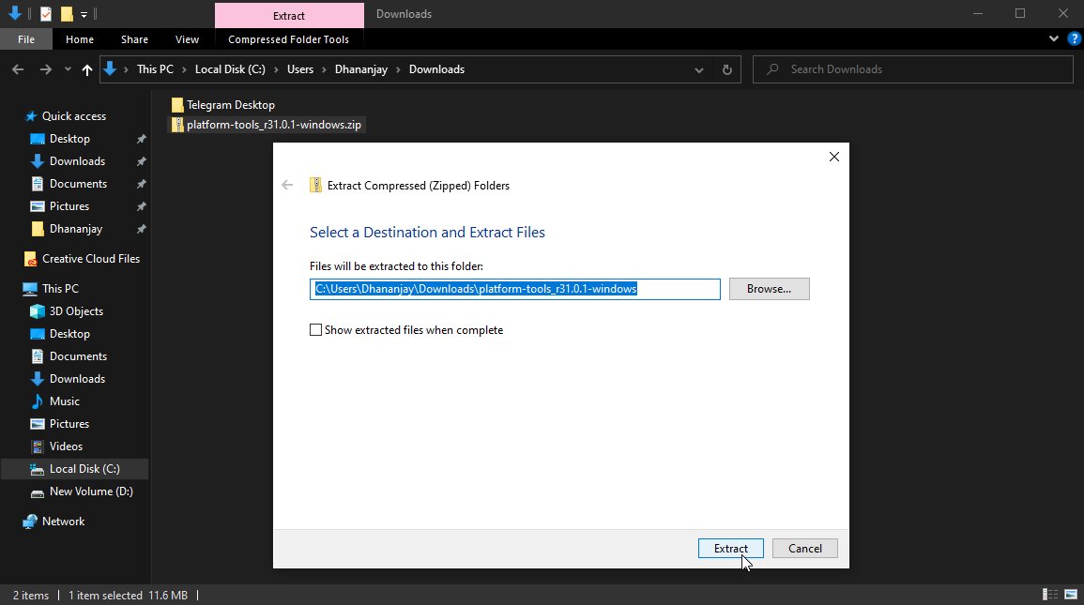Navigate up to the parent folder
1084x605 pixels.
pos(86,68)
